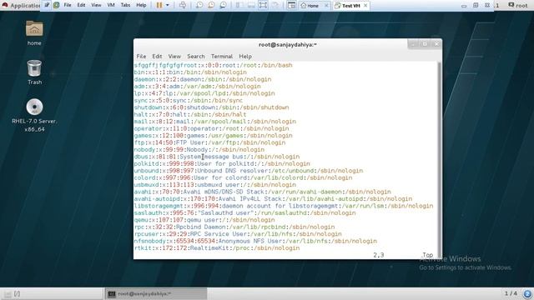This screenshot has height=300, width=534.
Task: Open the Applications menu in guest panel
Action: coord(21,6)
